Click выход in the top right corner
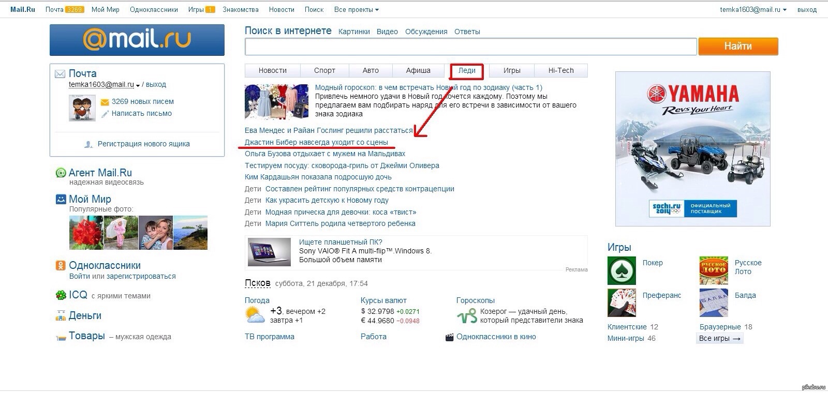This screenshot has height=393, width=828. (x=807, y=10)
